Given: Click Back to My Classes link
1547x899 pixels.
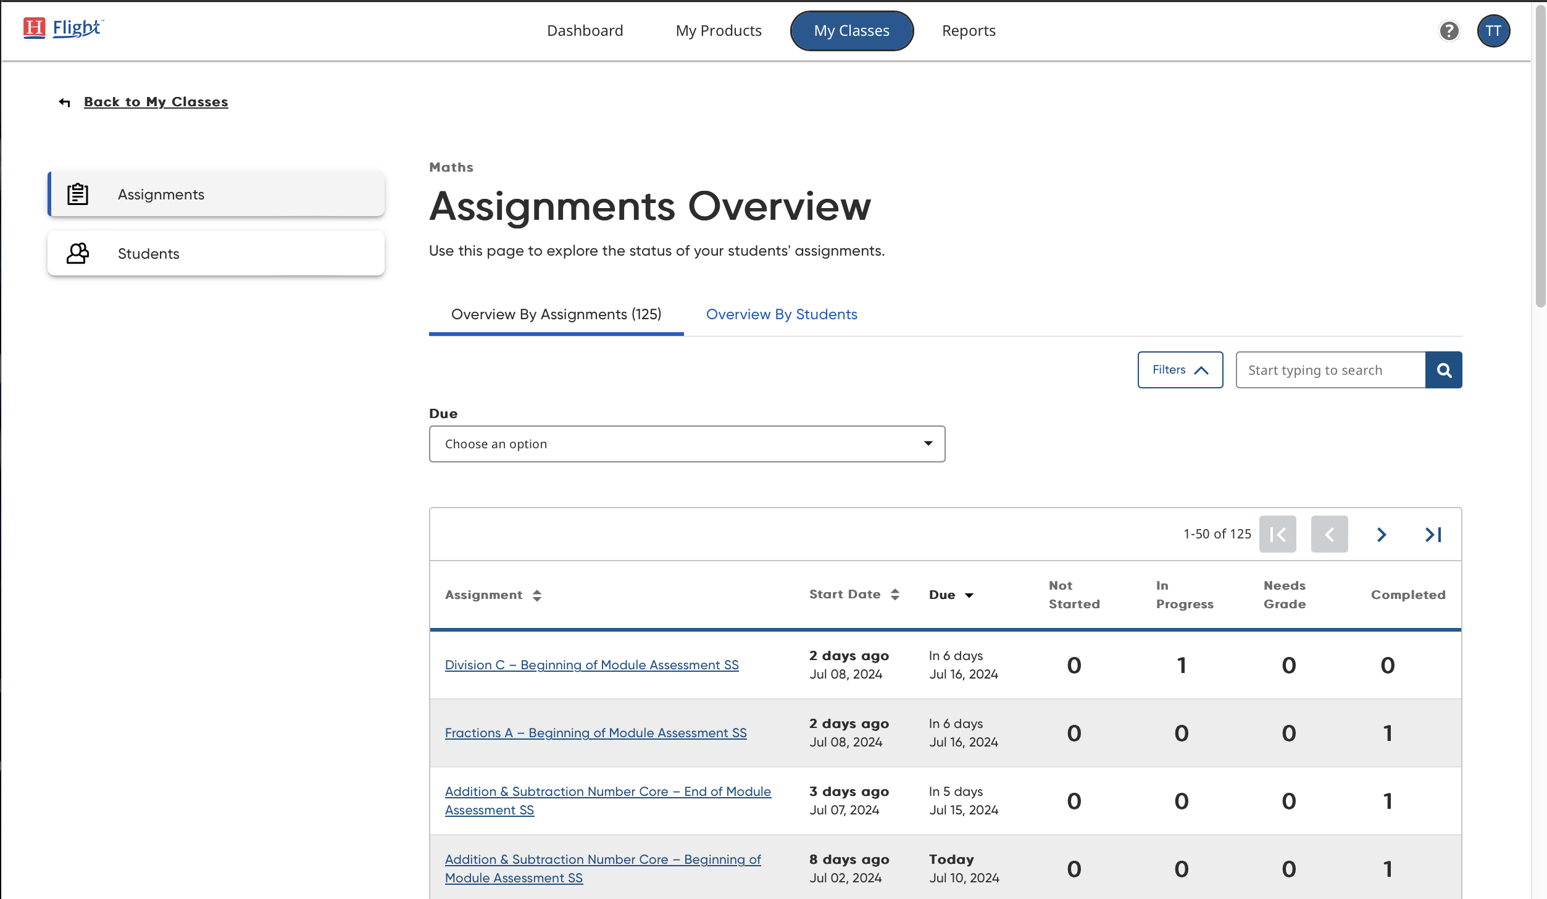Looking at the screenshot, I should (x=156, y=102).
